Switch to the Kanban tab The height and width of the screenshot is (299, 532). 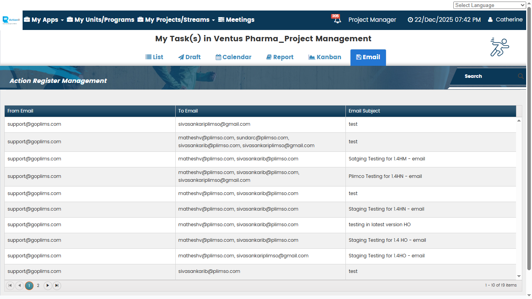point(325,57)
